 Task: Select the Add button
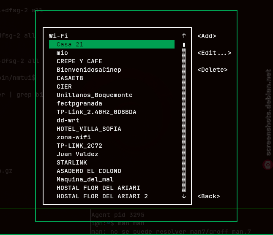[x=207, y=36]
